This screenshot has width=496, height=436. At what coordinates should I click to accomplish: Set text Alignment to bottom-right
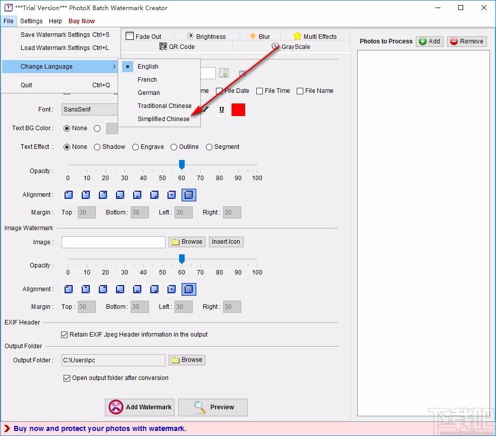[x=154, y=195]
